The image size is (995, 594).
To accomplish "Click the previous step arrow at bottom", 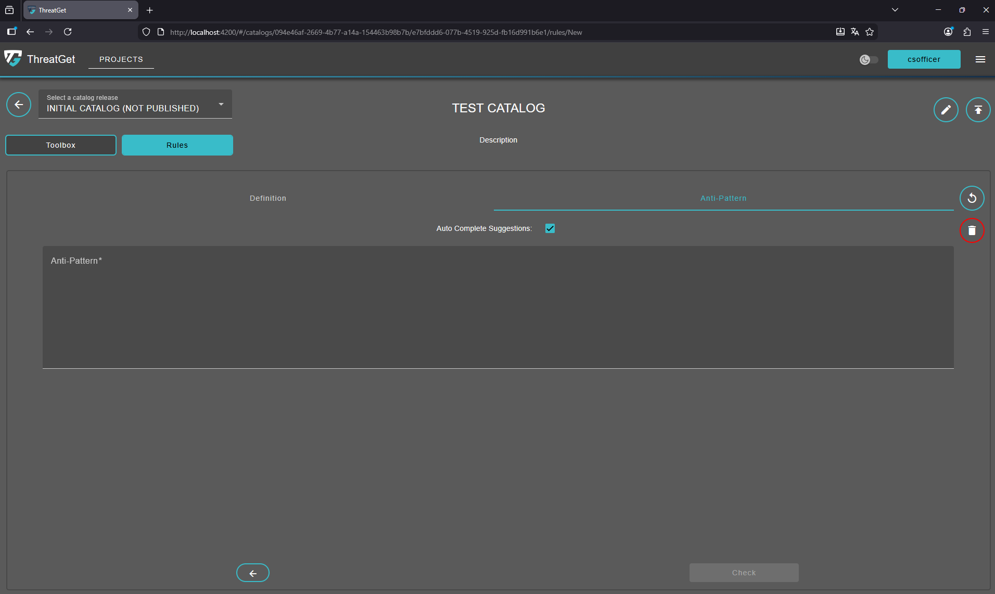I will tap(253, 573).
